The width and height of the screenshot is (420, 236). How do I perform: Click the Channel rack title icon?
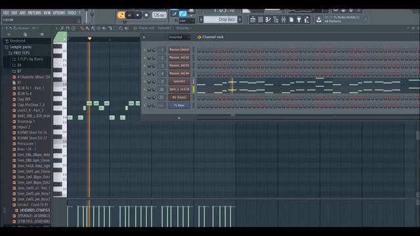[x=199, y=37]
